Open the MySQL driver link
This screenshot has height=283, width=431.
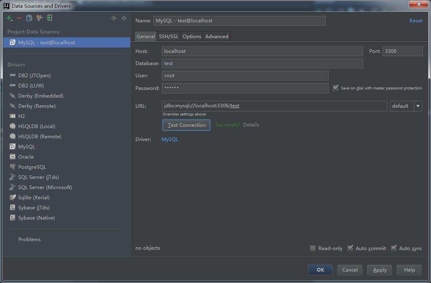click(170, 139)
